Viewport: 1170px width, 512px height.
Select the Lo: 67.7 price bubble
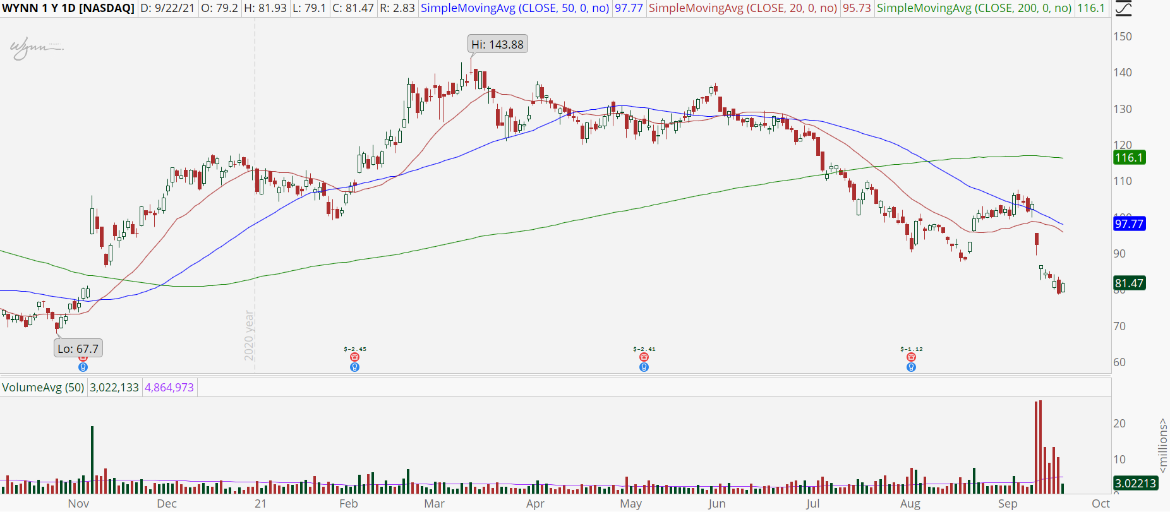point(78,348)
